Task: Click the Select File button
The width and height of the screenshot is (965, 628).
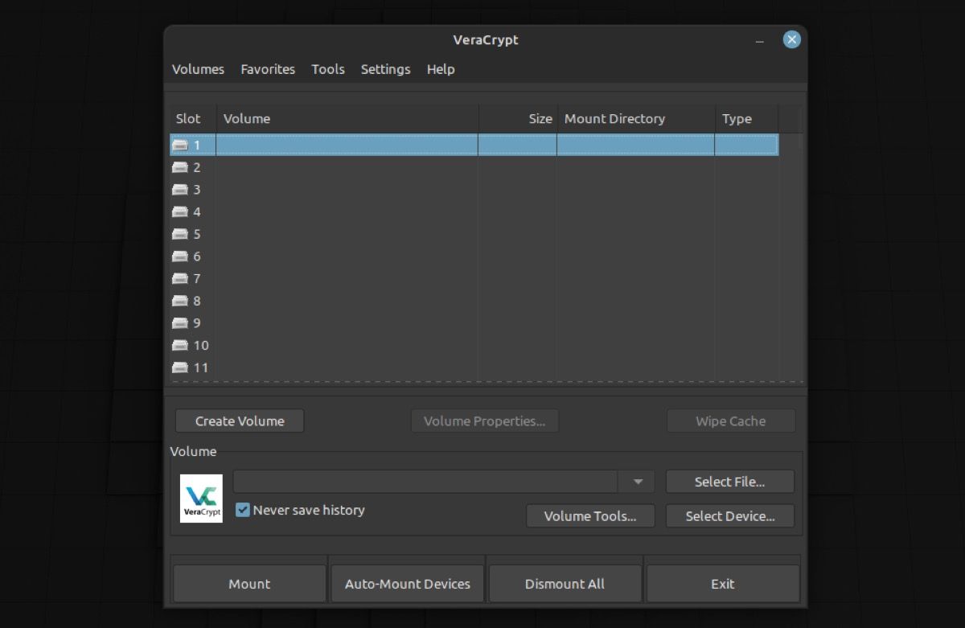Action: point(729,481)
